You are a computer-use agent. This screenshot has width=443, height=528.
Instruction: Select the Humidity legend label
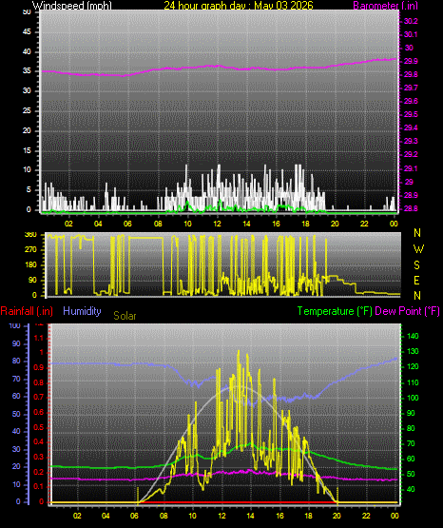pyautogui.click(x=82, y=311)
